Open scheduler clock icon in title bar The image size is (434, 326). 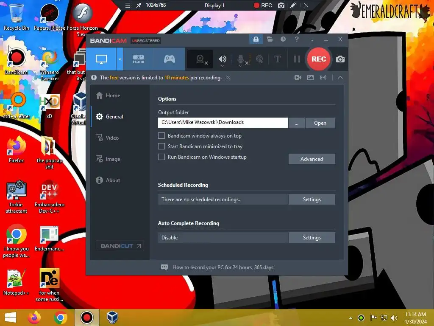[x=283, y=39]
